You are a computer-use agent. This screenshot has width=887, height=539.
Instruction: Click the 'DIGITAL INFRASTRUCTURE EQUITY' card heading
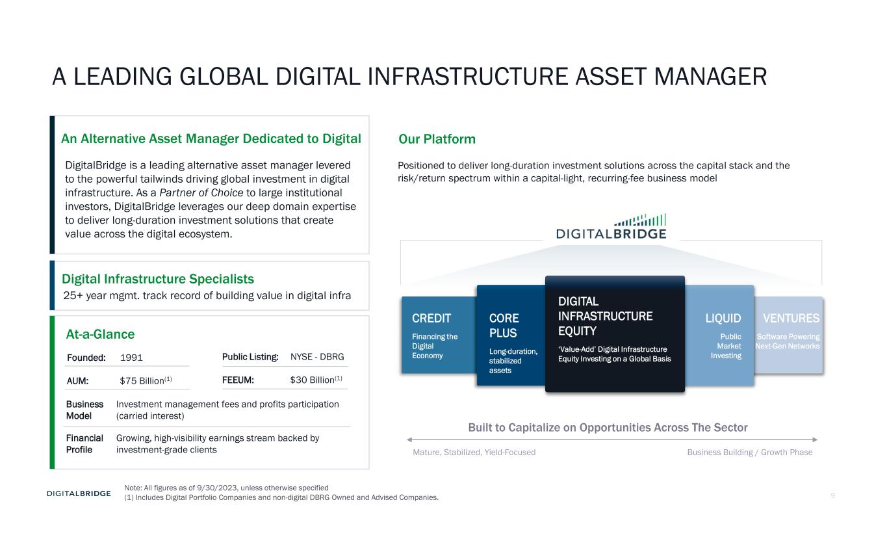605,316
